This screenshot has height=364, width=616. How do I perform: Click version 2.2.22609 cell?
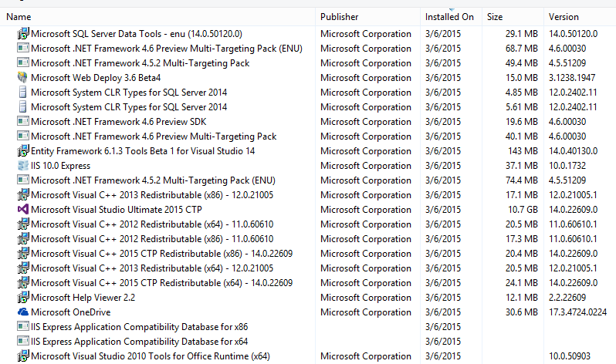click(567, 298)
